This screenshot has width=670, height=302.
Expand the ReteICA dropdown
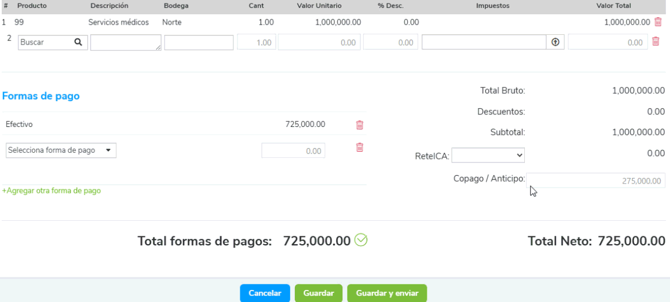click(488, 155)
